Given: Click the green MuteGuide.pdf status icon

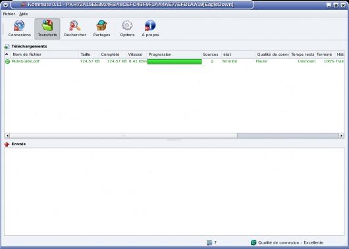Looking at the screenshot, I should [x=7, y=61].
